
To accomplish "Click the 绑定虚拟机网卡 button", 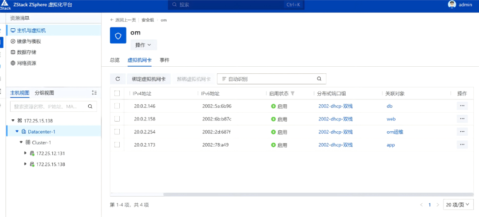I will click(x=149, y=79).
